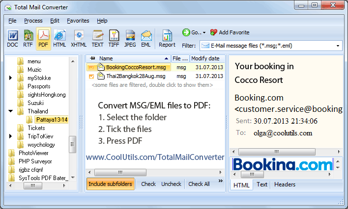Viewport: 348px width, 209px height.
Task: Select the SysTools PDF Bater_ folder
Action: 43,178
